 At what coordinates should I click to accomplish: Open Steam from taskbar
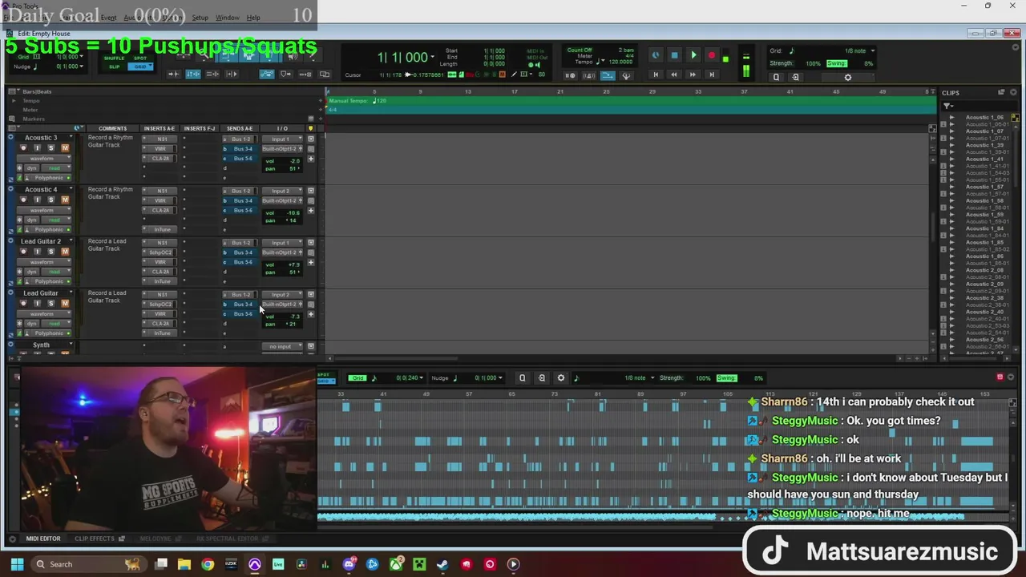click(442, 564)
